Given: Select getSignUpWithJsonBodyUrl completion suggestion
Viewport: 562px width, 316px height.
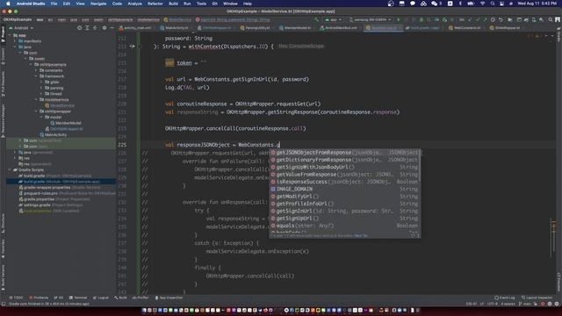Looking at the screenshot, I should pyautogui.click(x=345, y=168).
